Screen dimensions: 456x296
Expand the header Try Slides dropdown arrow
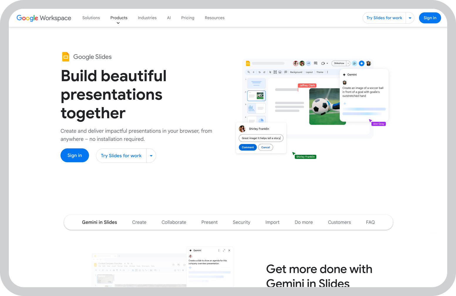[x=410, y=18]
